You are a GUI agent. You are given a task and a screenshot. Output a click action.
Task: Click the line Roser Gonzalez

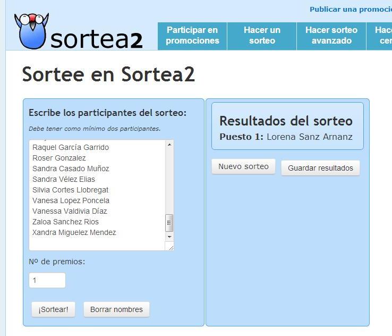tap(59, 158)
